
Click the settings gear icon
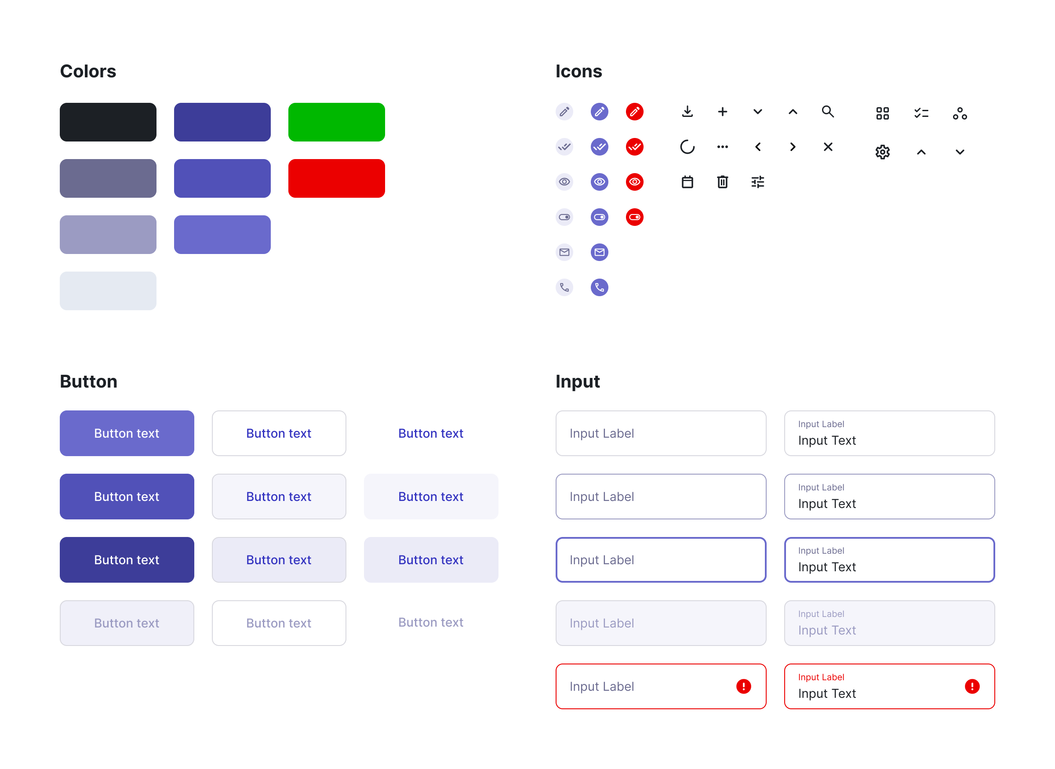tap(882, 152)
